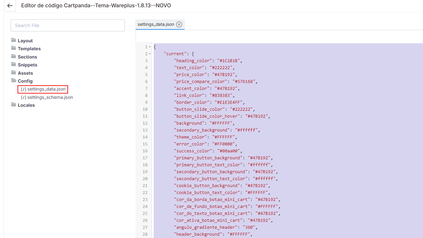The image size is (423, 238).
Task: Click the "button_slide_color_hover" key
Action: 207,116
